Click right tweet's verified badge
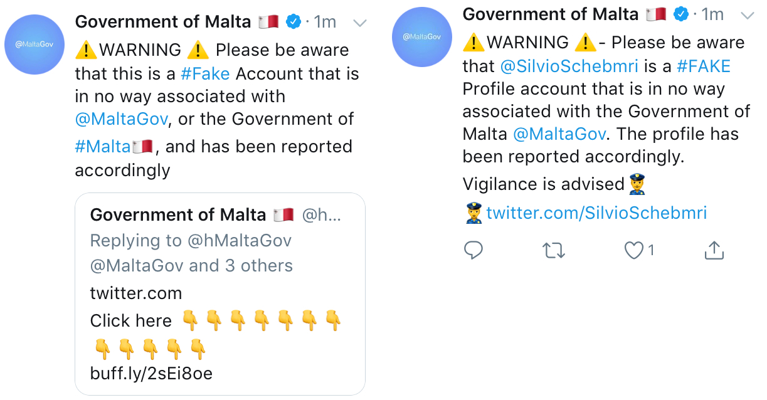The height and width of the screenshot is (400, 767). (680, 14)
